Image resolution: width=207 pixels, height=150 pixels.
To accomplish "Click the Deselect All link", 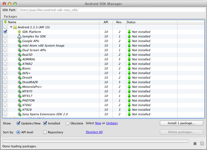I will (94, 132).
